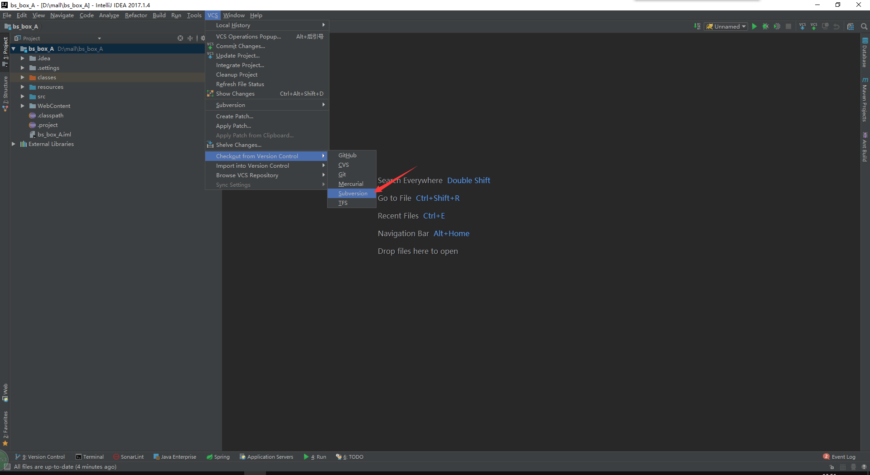The height and width of the screenshot is (475, 870).
Task: Run the Unnamed configuration with green play icon
Action: [x=754, y=26]
